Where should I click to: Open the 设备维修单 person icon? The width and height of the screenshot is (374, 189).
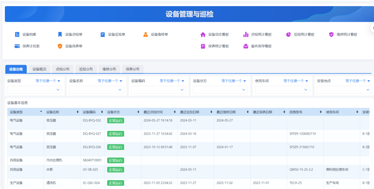click(x=146, y=35)
